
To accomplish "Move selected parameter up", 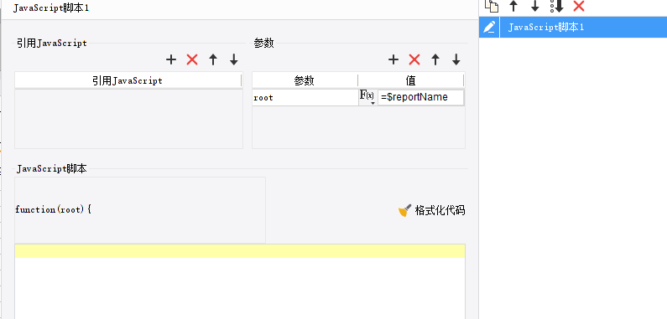I will pyautogui.click(x=435, y=59).
